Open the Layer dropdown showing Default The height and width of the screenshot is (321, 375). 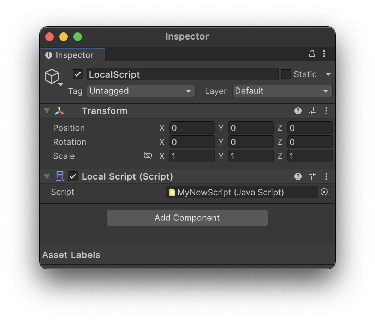282,91
